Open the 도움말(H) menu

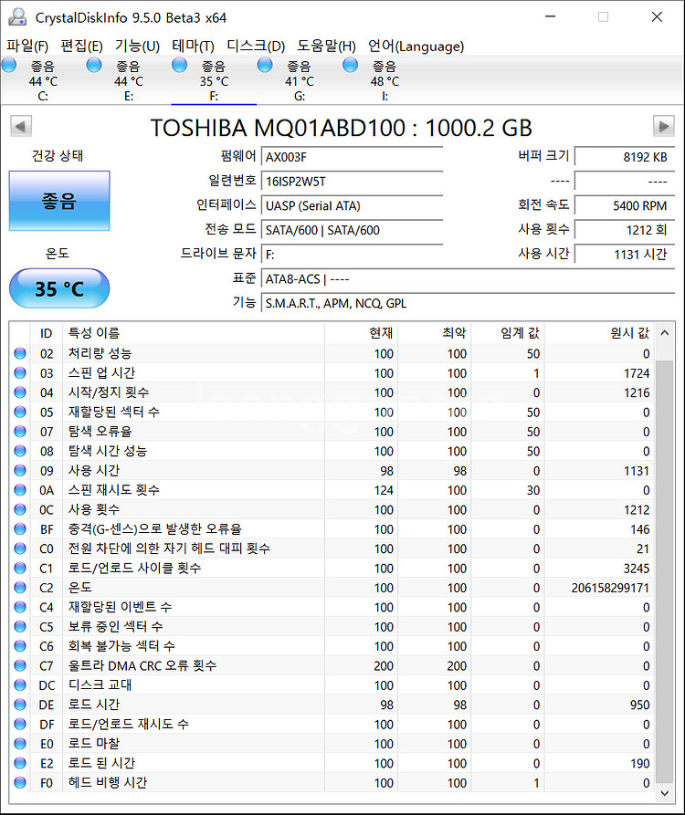click(326, 47)
